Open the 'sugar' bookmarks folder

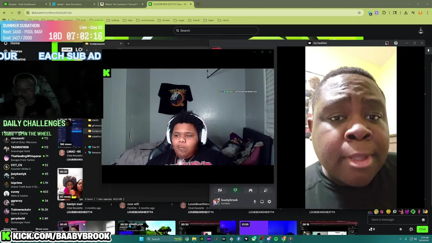point(179,20)
